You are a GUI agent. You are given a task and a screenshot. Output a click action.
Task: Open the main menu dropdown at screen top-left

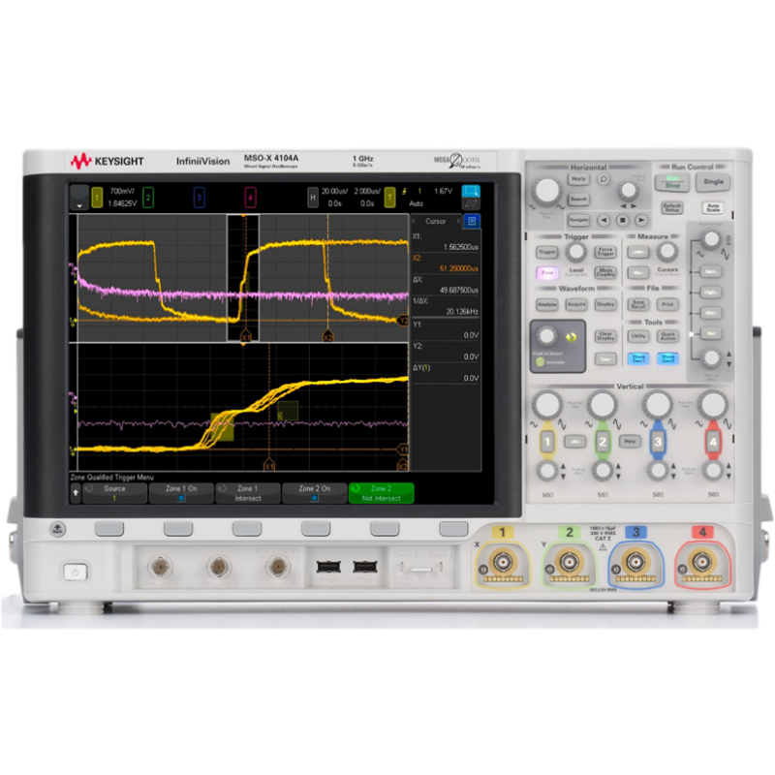coord(79,198)
